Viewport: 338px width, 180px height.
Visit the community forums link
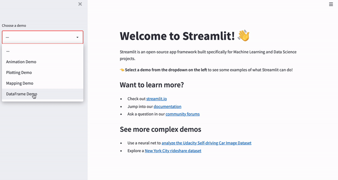(x=182, y=114)
